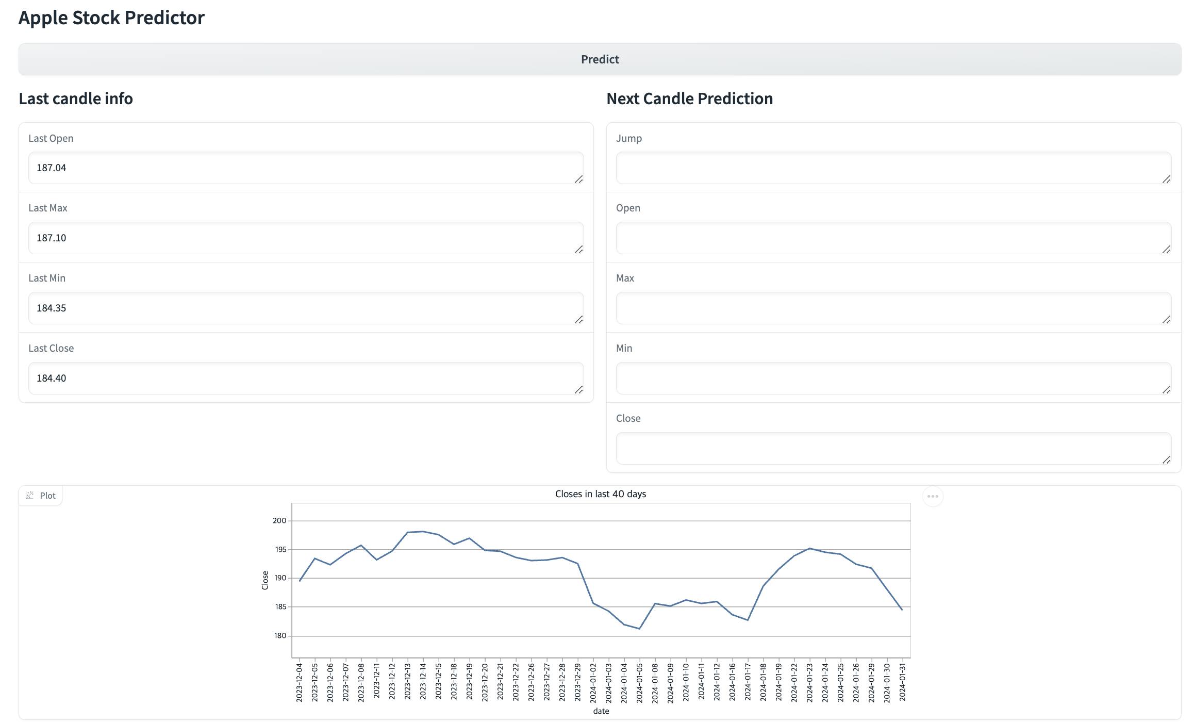Click the Plot label icon
The image size is (1194, 723).
30,495
